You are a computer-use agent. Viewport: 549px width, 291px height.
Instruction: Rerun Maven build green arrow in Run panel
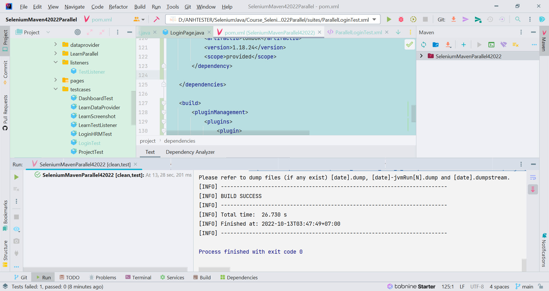pos(16,177)
